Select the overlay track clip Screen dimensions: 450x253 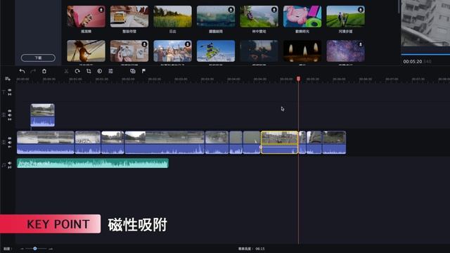pyautogui.click(x=42, y=115)
